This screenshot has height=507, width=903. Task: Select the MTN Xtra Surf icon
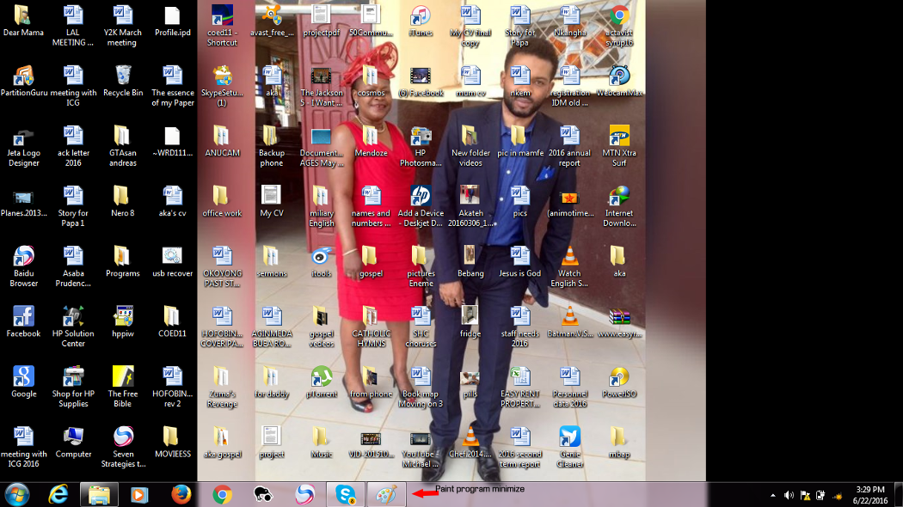point(619,147)
